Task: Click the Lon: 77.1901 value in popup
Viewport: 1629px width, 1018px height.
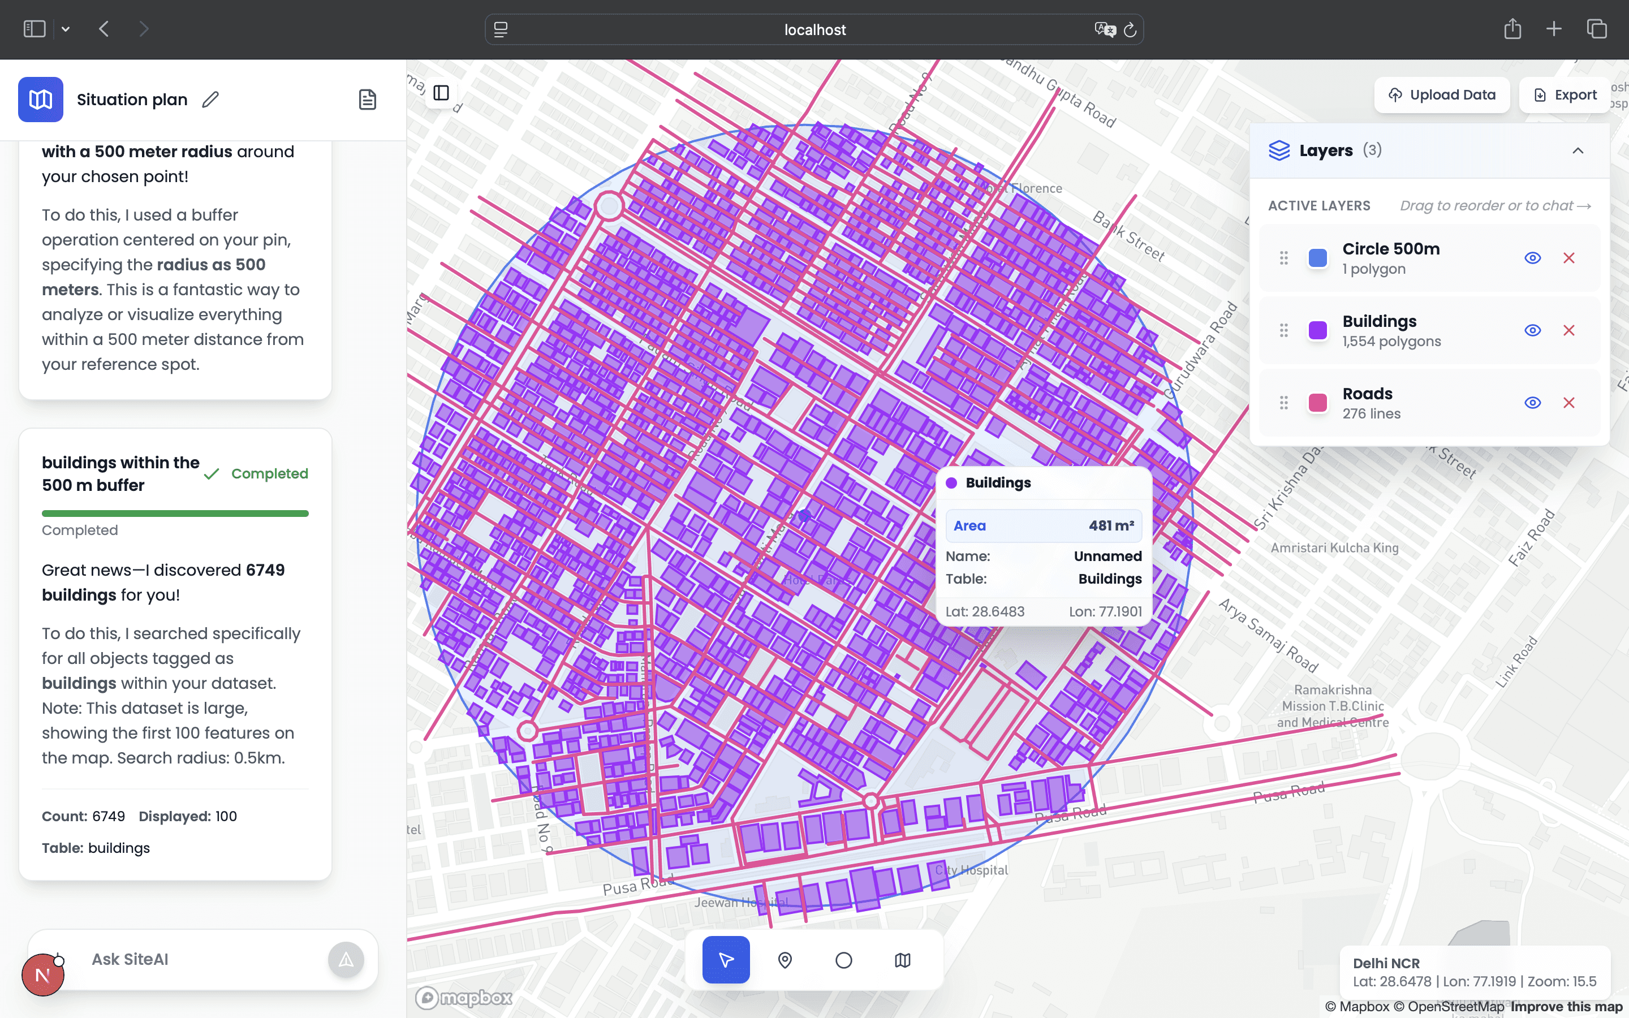Action: coord(1105,612)
